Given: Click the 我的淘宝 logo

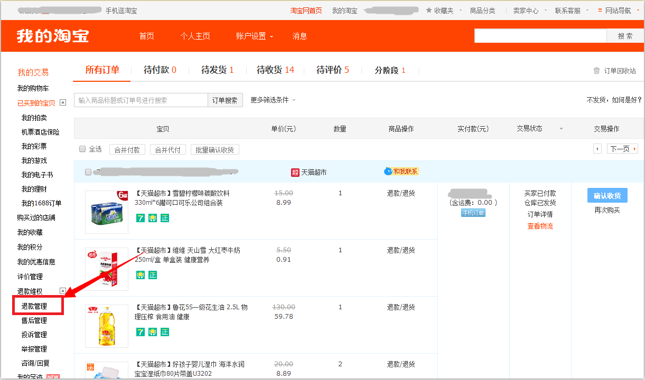Looking at the screenshot, I should (x=53, y=36).
